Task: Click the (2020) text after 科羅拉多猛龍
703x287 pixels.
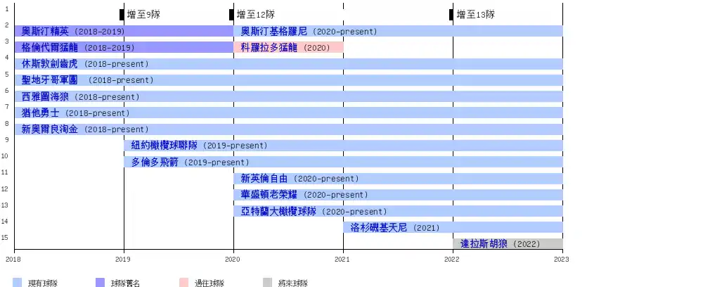Action: click(316, 48)
